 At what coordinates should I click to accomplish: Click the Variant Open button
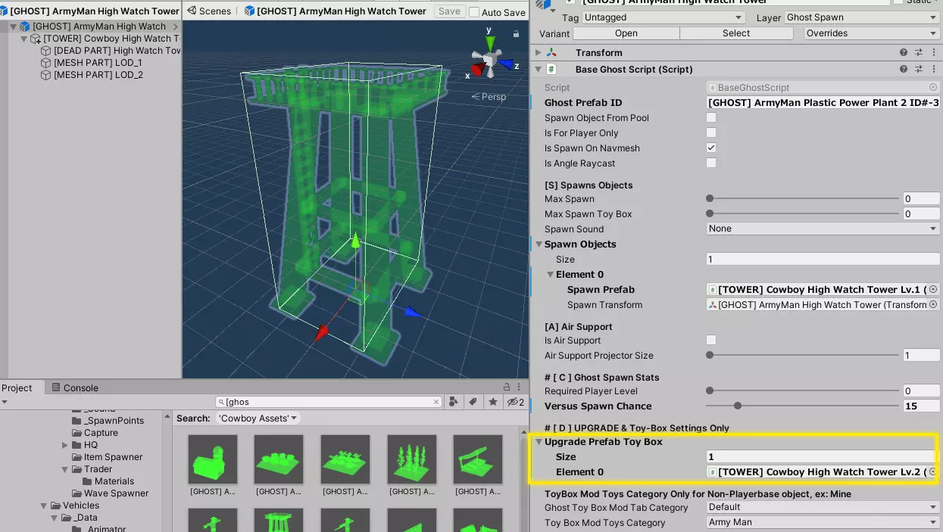click(626, 33)
